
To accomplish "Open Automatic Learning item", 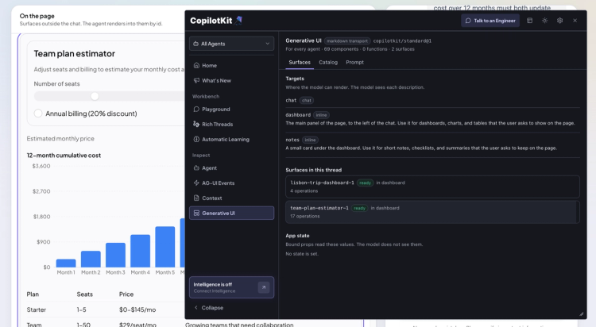I will point(231,140).
